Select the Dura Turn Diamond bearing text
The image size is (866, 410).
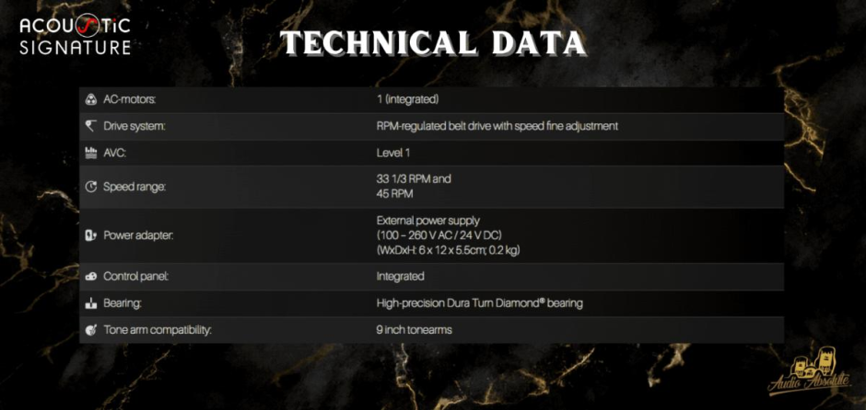479,302
